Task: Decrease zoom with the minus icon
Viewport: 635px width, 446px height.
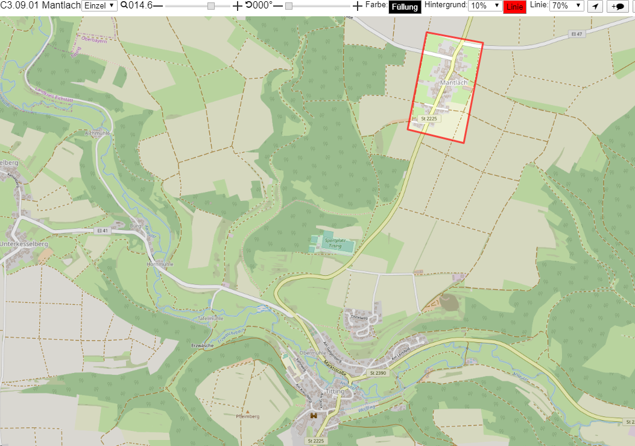Action: 158,5
